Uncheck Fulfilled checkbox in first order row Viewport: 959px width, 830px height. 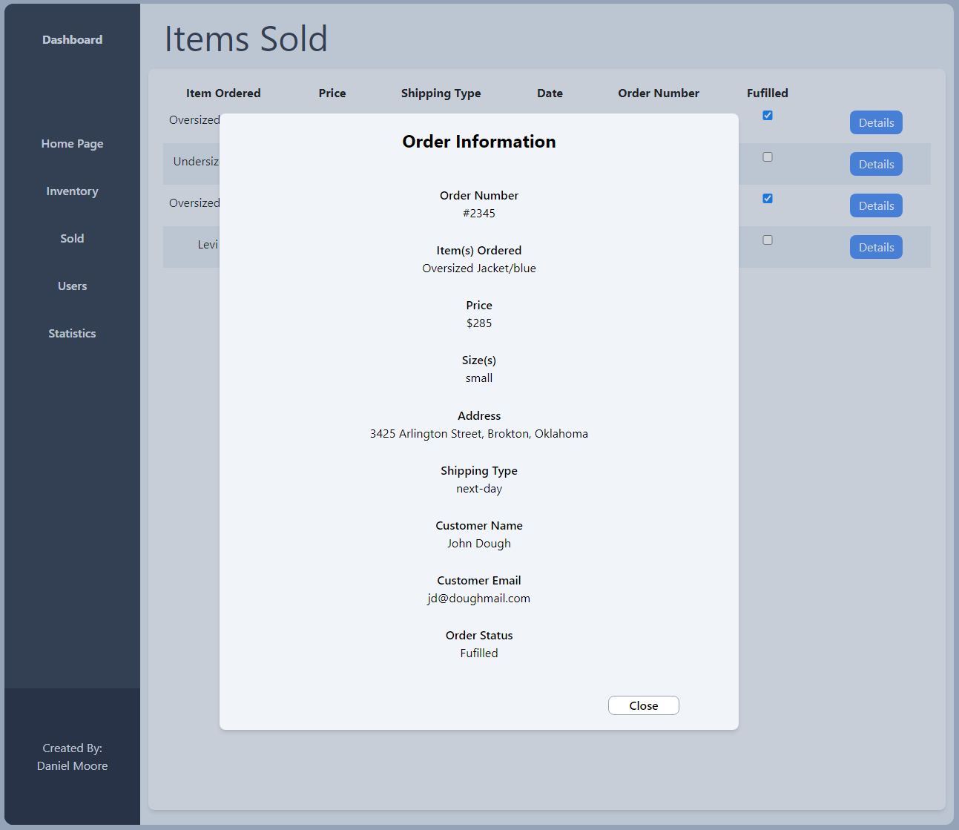768,115
